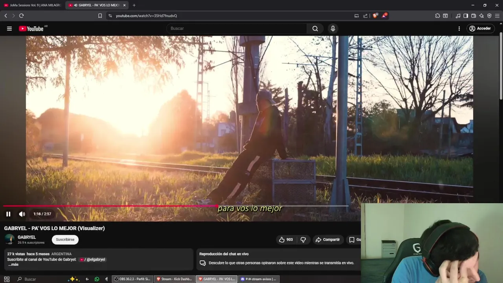Open the Brave Shields lion icon
Screen dimensions: 503x283
[375, 16]
